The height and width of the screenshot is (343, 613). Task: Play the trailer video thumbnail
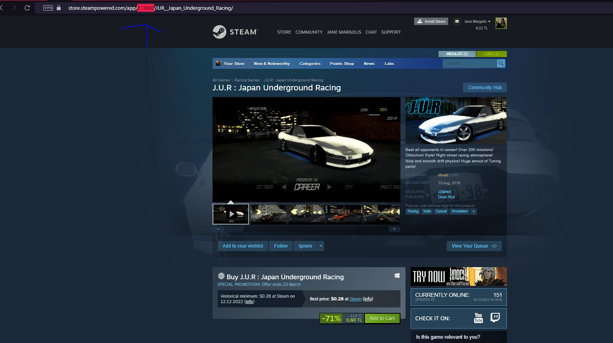tap(231, 214)
